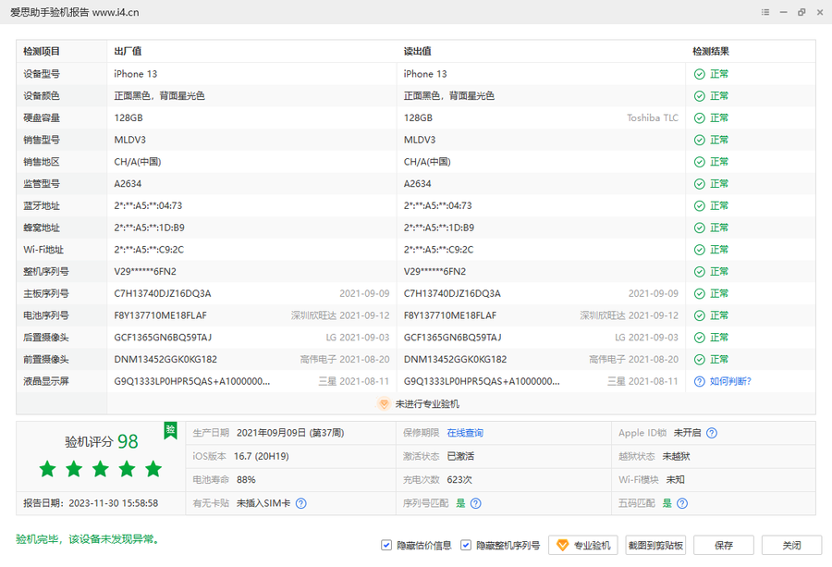
Task: Save the report with 保存 button
Action: 724,545
